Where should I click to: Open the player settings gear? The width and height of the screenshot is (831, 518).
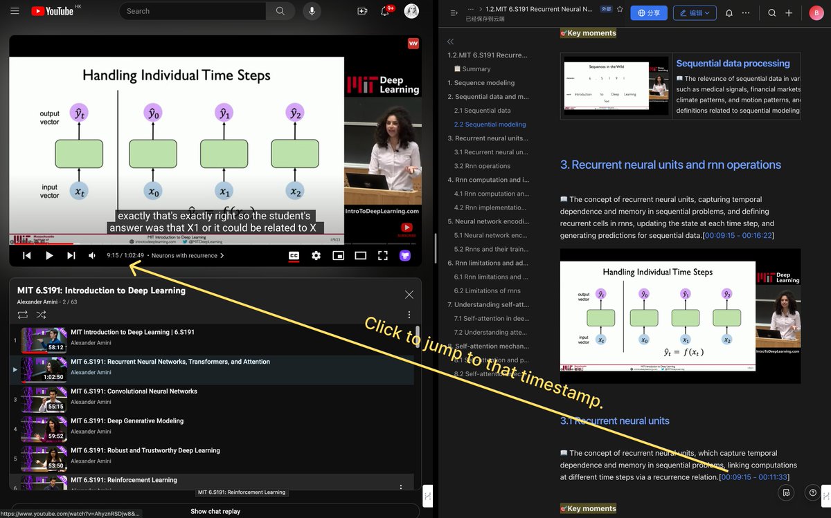pyautogui.click(x=316, y=255)
